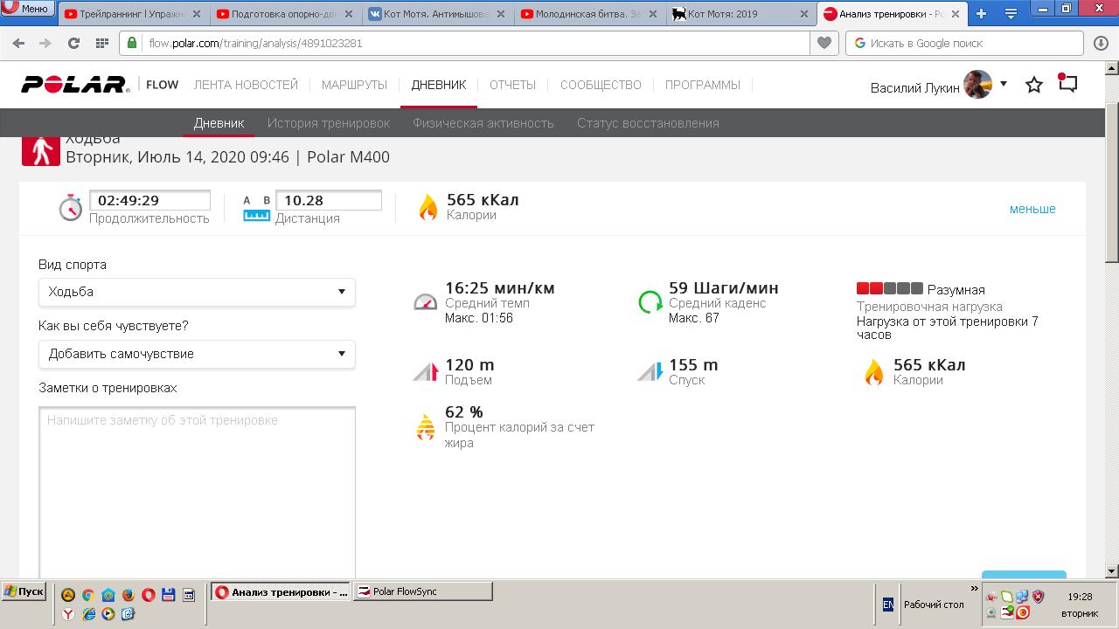Image resolution: width=1119 pixels, height=629 pixels.
Task: Click into the training notes text area
Action: [197, 491]
